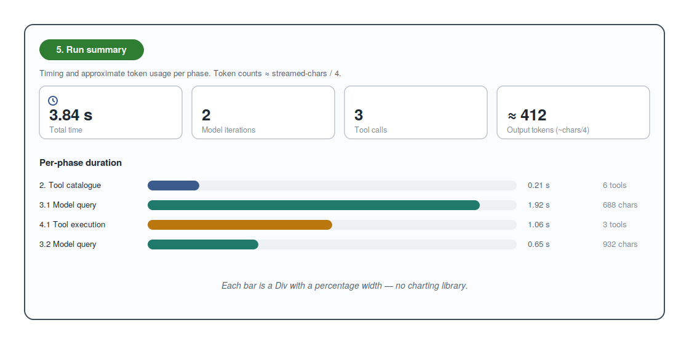This screenshot has width=689, height=344.
Task: Click the green 3.1 Model query bar
Action: (x=314, y=205)
